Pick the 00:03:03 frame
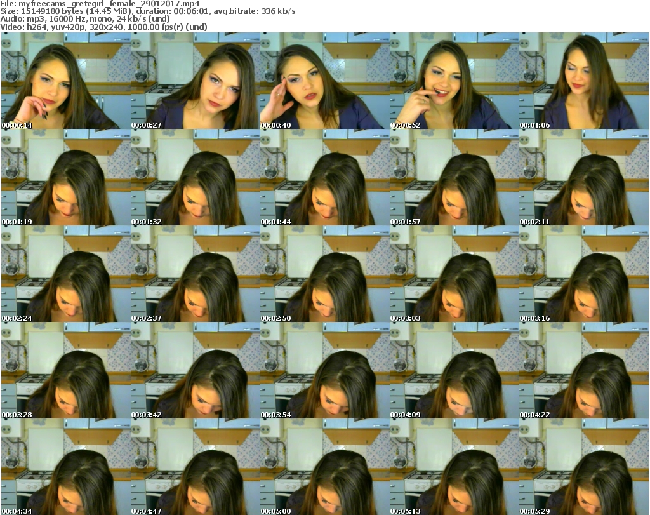Screen dimensions: 650x515 [454, 274]
